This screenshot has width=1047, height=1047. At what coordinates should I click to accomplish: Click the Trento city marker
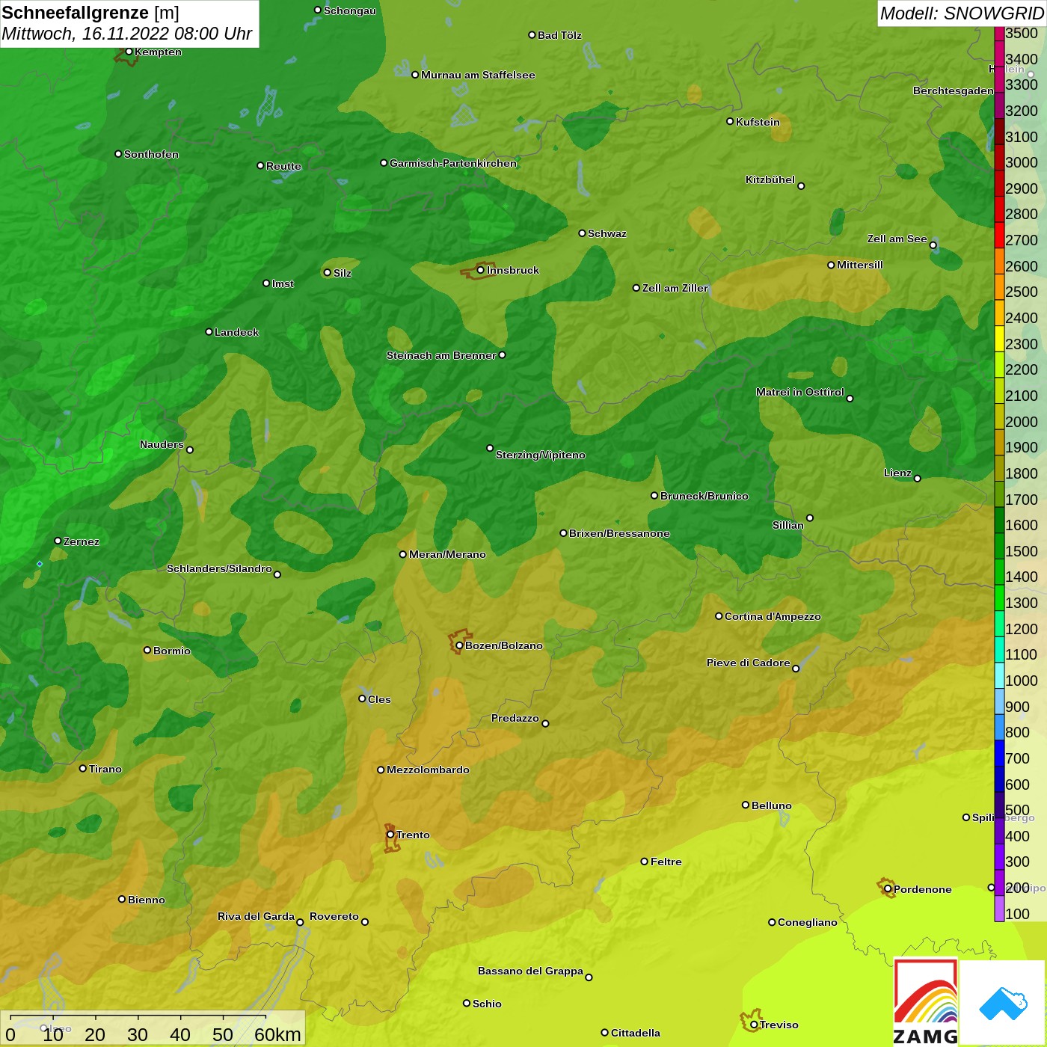[390, 835]
